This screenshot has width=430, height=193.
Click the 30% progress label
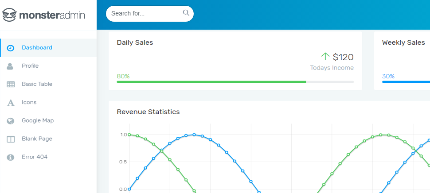tap(388, 77)
